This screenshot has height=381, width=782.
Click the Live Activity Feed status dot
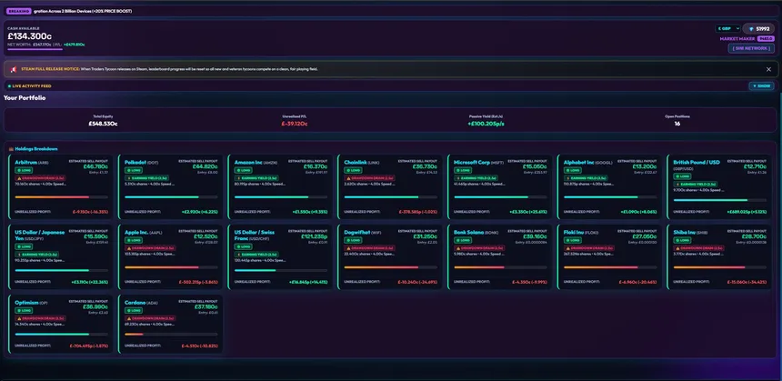point(9,86)
